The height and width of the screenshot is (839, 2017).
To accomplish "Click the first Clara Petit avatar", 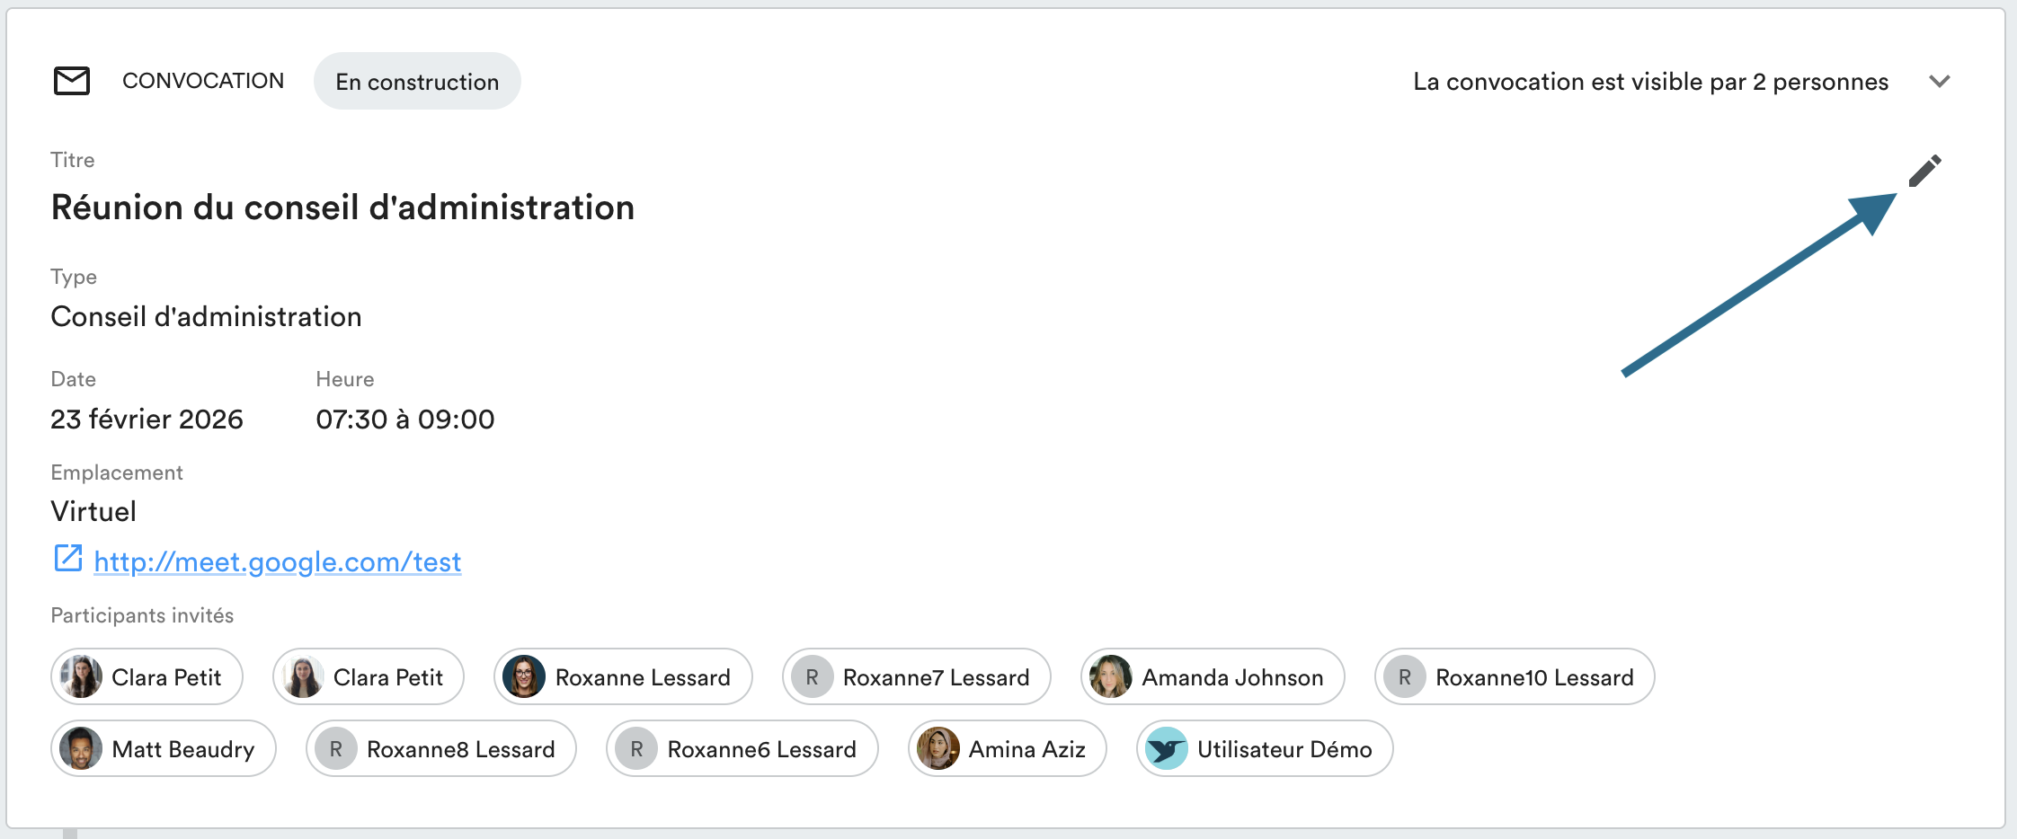I will [x=81, y=677].
